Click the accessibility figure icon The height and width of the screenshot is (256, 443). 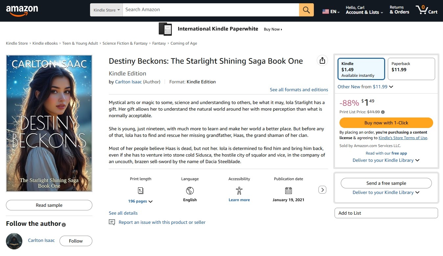point(239,190)
